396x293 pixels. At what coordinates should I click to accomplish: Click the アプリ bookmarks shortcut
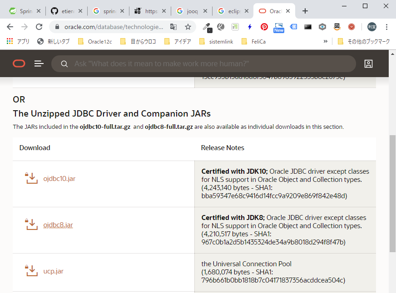coord(18,41)
